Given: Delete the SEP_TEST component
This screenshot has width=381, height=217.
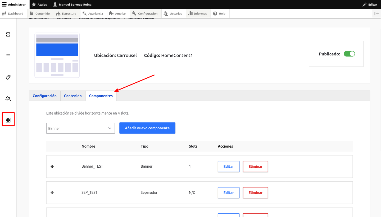Looking at the screenshot, I should [256, 193].
